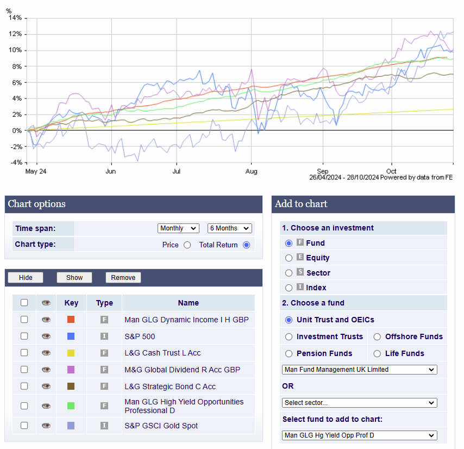The image size is (464, 449).
Task: Expand the Select sector dropdown
Action: (359, 403)
